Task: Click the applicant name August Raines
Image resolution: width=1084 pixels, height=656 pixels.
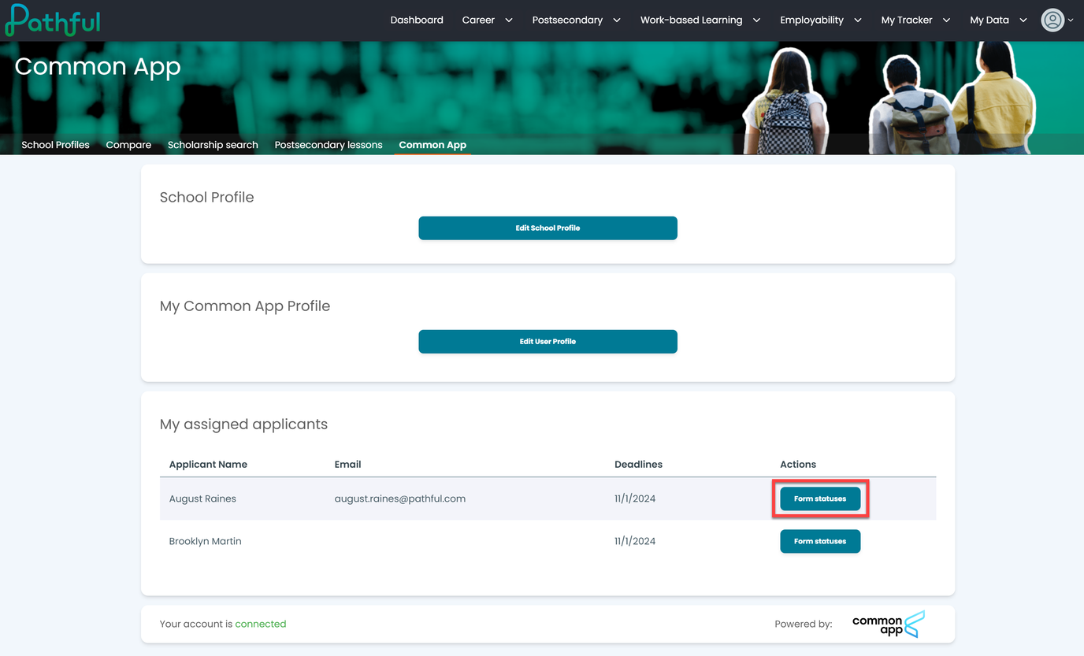Action: tap(202, 498)
